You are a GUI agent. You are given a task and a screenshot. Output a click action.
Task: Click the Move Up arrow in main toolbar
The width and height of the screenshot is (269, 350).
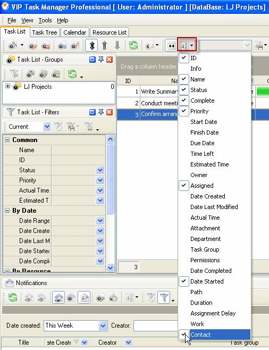point(104,45)
